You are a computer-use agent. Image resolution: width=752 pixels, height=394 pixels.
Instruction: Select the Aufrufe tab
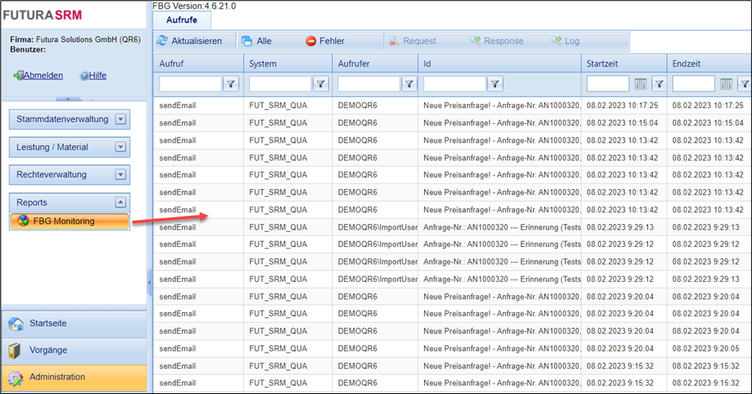coord(182,20)
